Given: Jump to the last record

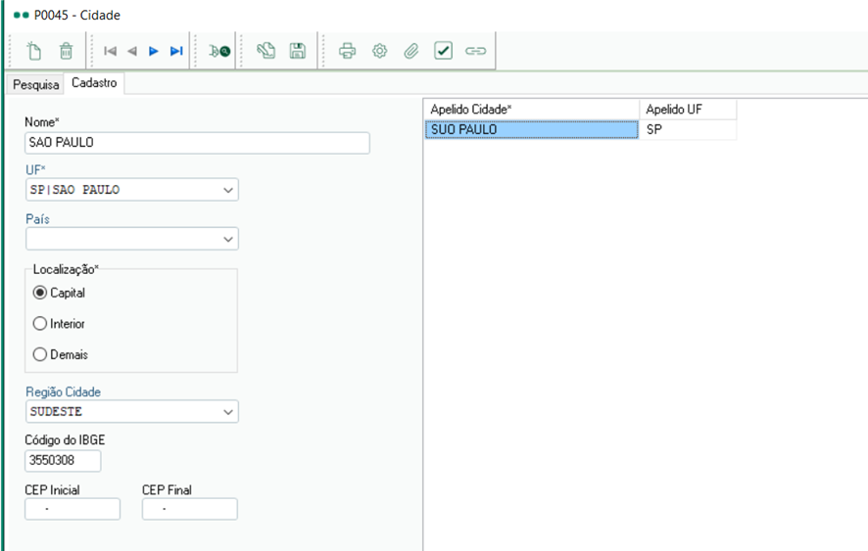Looking at the screenshot, I should [176, 51].
